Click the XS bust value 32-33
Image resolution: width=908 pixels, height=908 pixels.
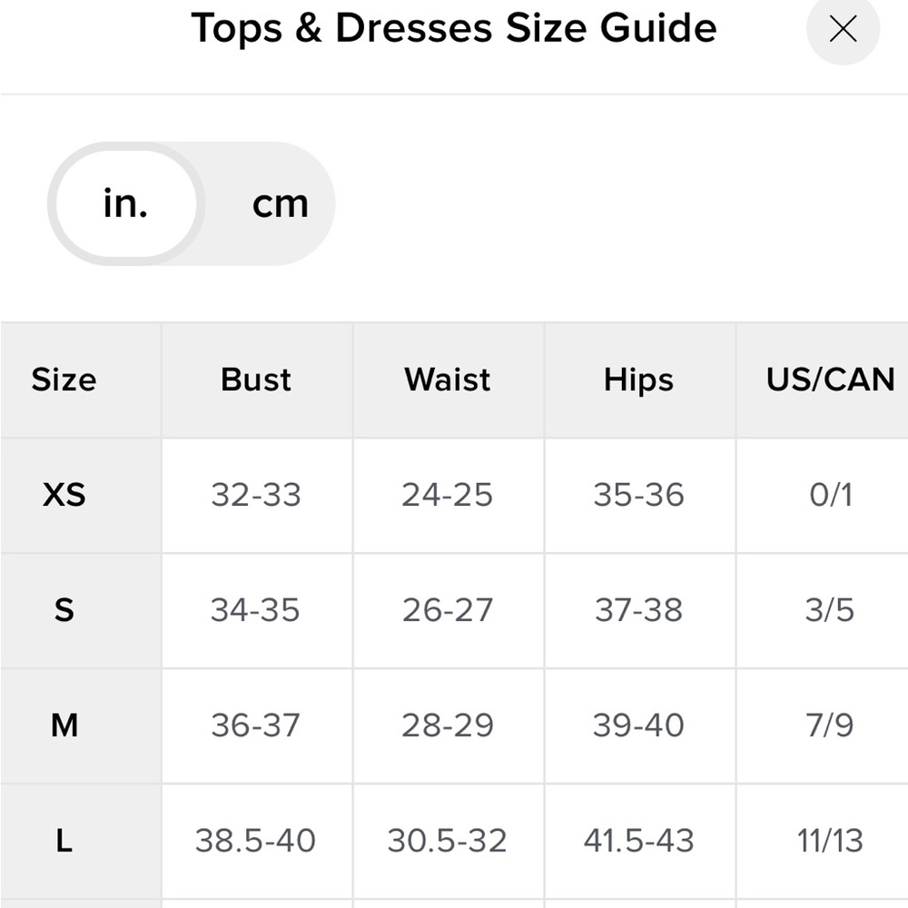coord(256,495)
